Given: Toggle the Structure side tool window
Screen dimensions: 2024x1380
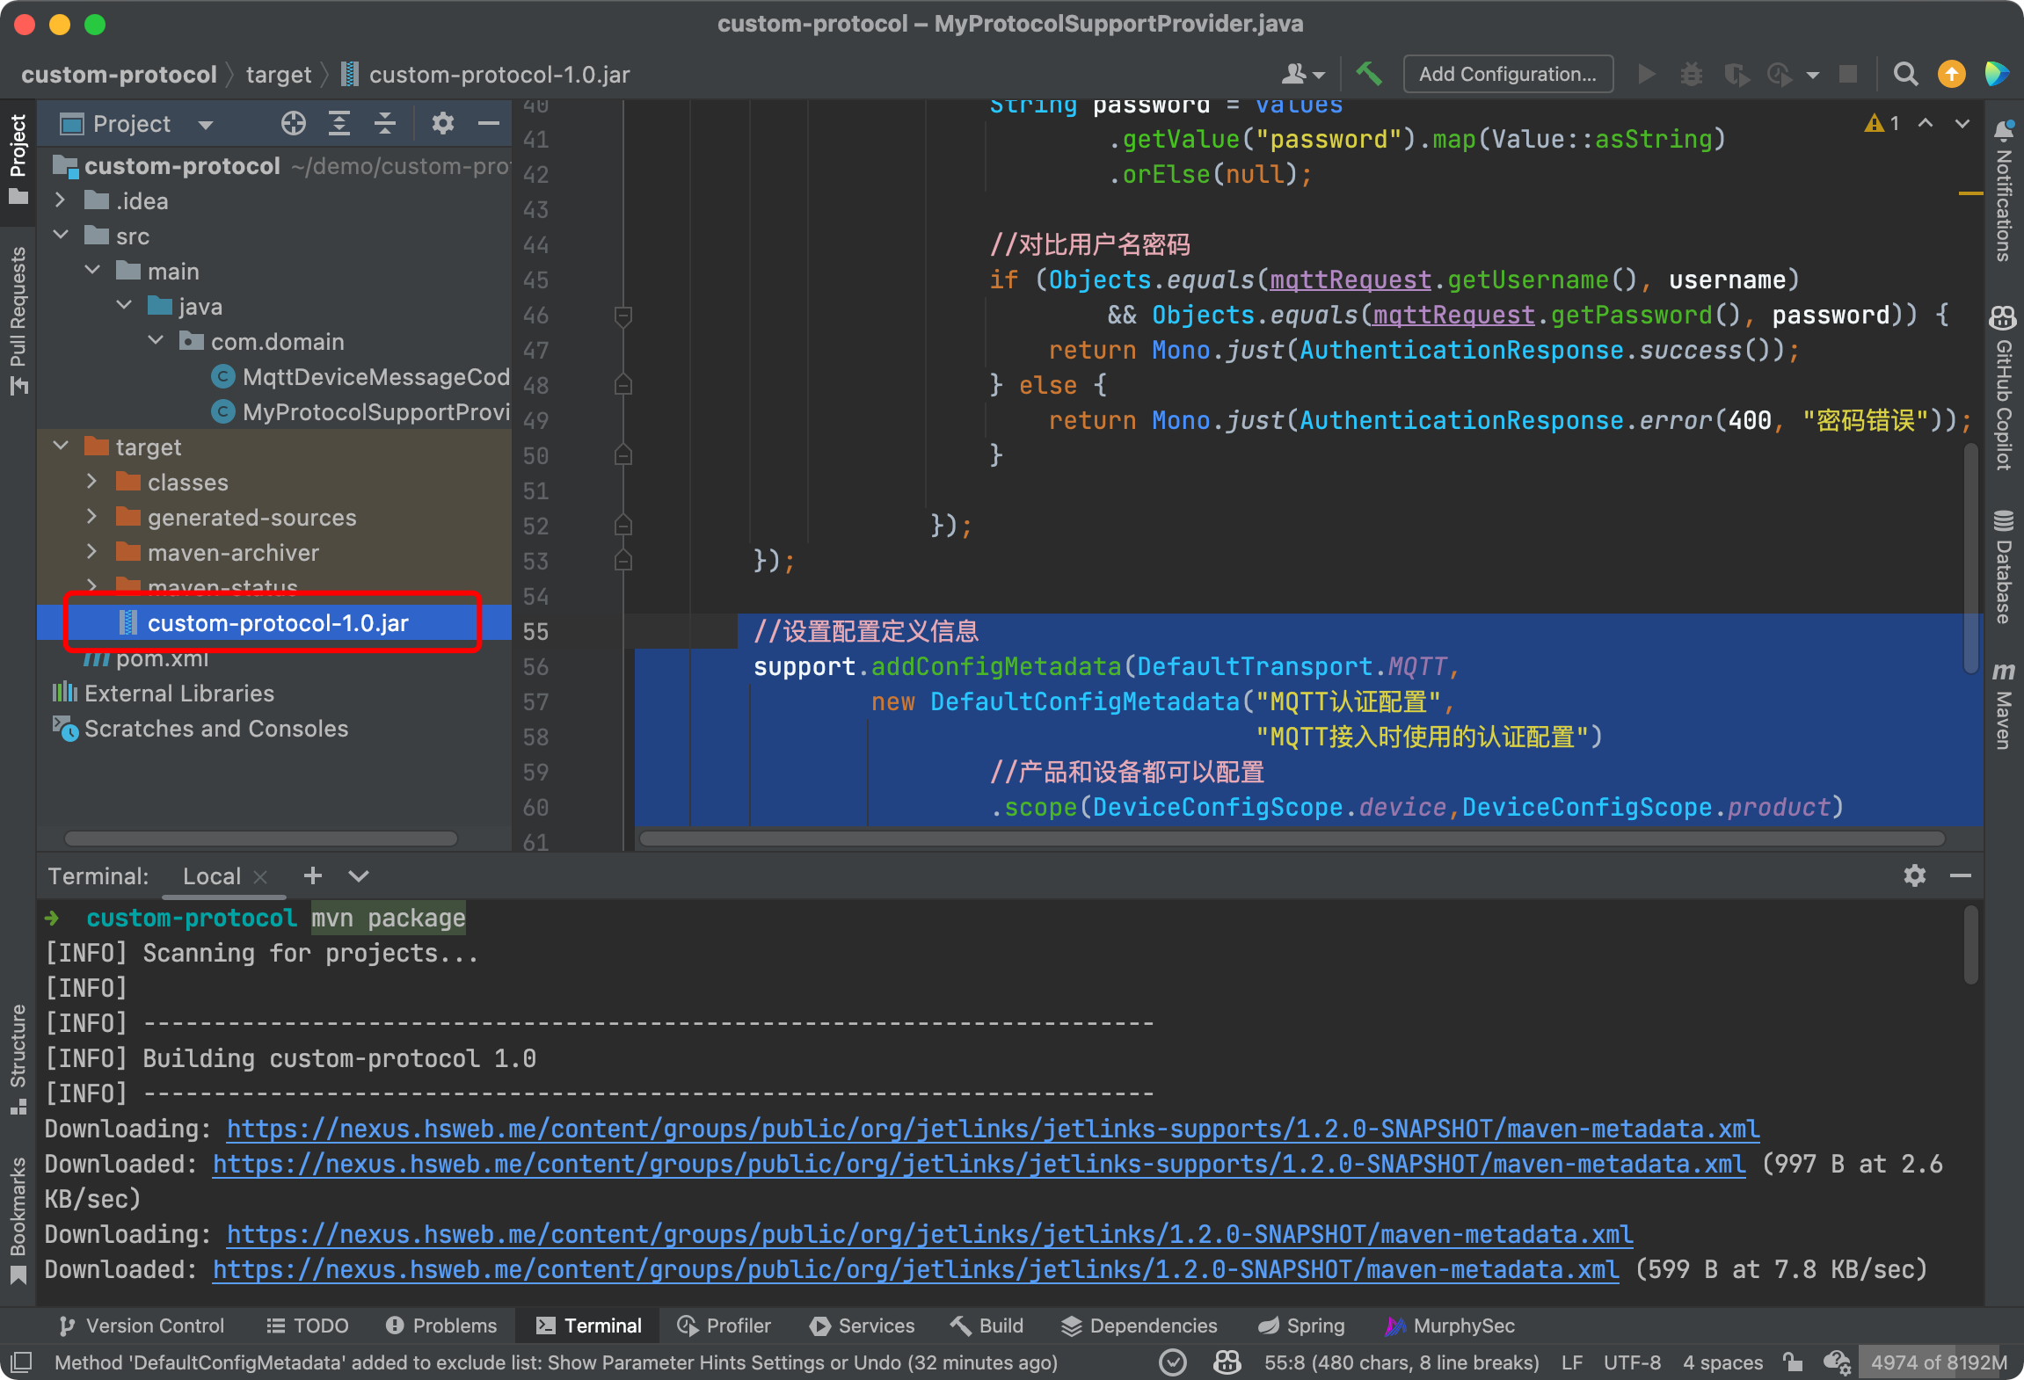Looking at the screenshot, I should point(18,1059).
